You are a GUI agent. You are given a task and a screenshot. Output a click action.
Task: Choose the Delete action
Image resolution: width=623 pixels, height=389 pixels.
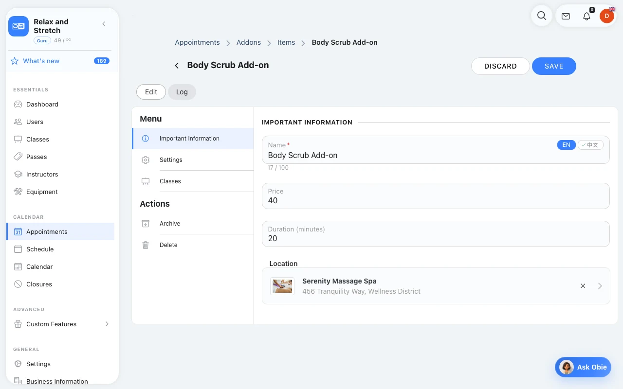pyautogui.click(x=193, y=245)
